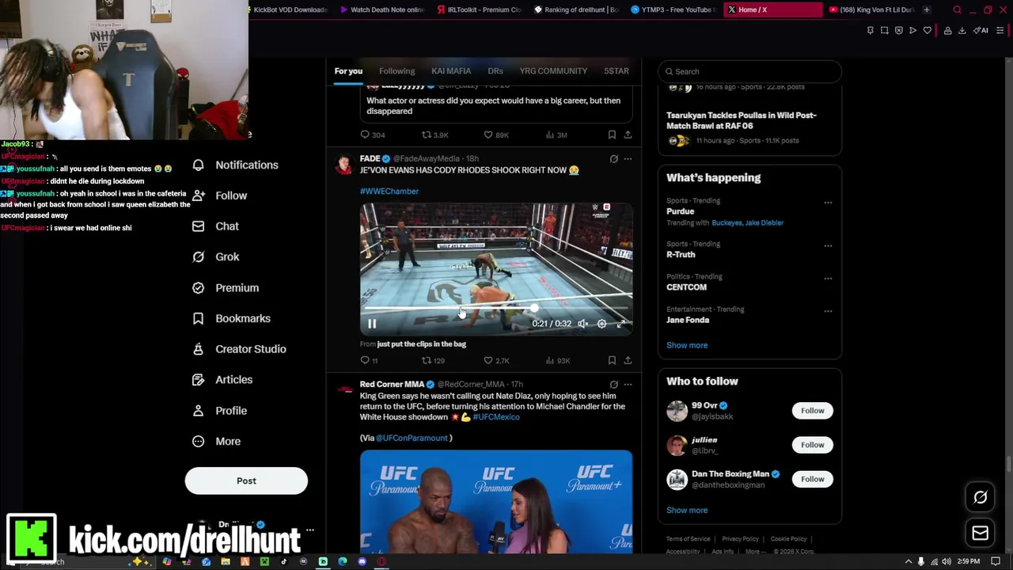Image resolution: width=1013 pixels, height=570 pixels.
Task: Open browser easy setup sliders icon
Action: pyautogui.click(x=1000, y=31)
